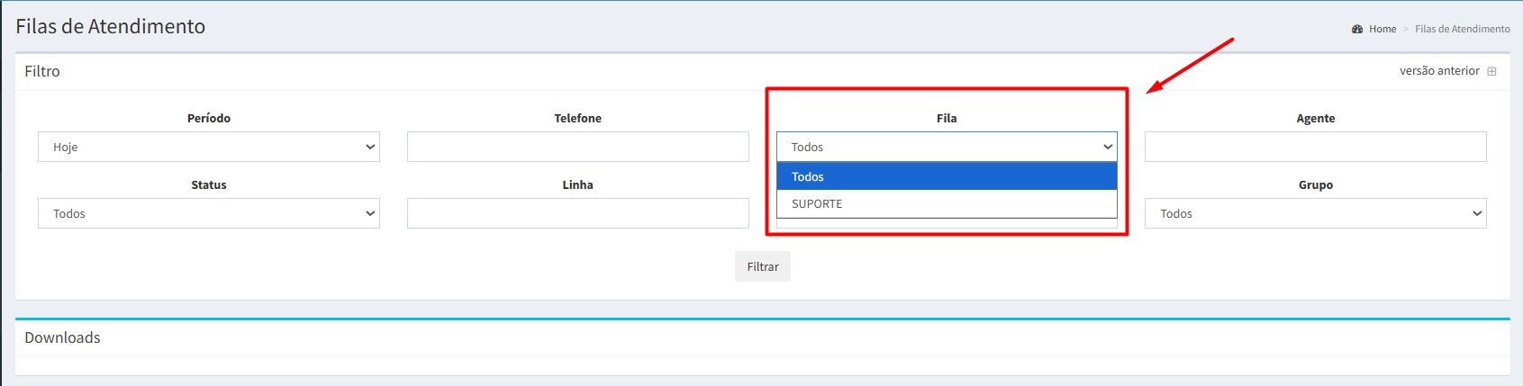This screenshot has height=386, width=1523.
Task: Expand the plus icon beside versão anterior
Action: (x=1491, y=71)
